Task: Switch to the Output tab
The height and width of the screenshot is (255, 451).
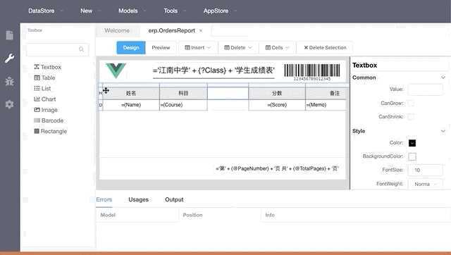Action: coord(174,199)
